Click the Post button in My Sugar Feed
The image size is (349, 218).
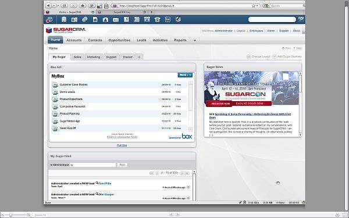click(122, 165)
